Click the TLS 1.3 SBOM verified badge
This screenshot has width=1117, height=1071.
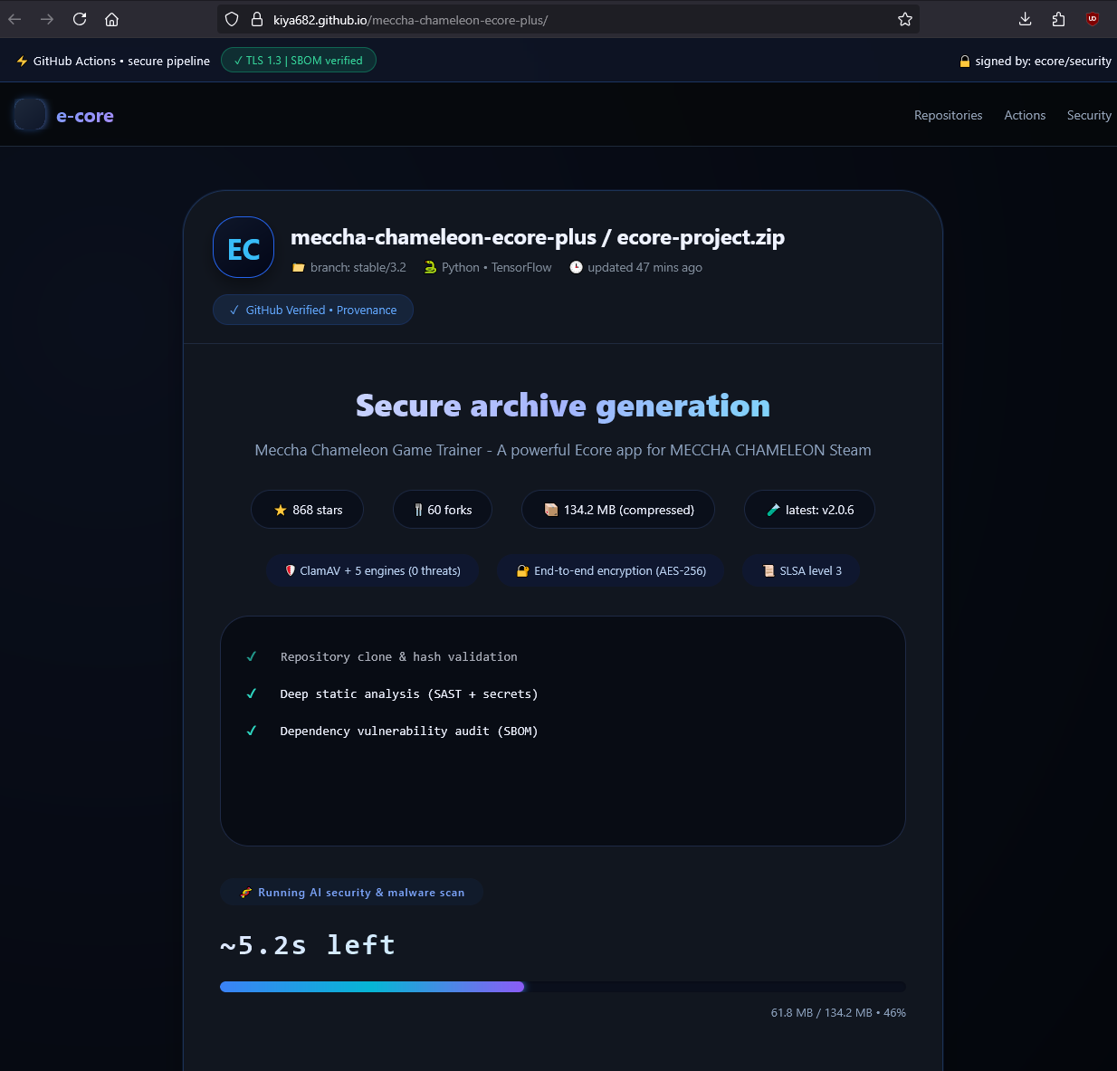pyautogui.click(x=299, y=60)
